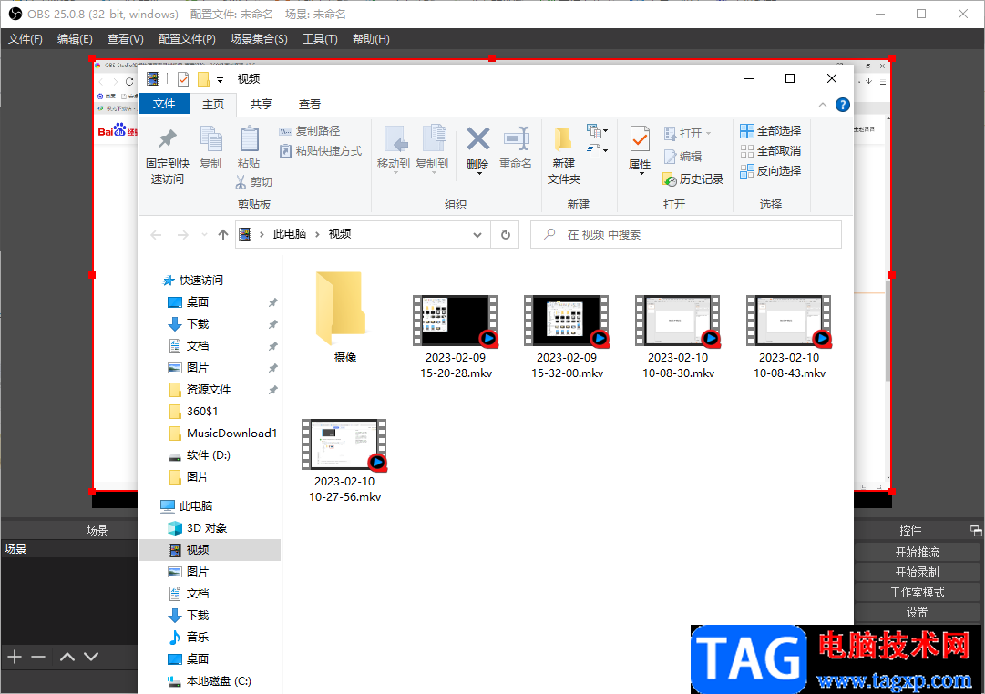Open the Delete dropdown arrow
The height and width of the screenshot is (694, 985).
pos(479,173)
